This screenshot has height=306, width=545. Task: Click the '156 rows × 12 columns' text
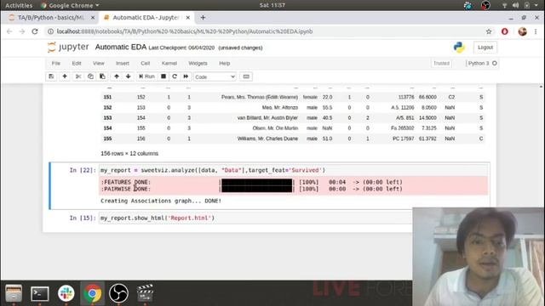click(x=129, y=153)
